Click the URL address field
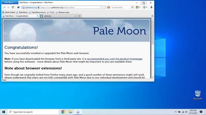Screen dimensions: 206x115 (70, 7)
